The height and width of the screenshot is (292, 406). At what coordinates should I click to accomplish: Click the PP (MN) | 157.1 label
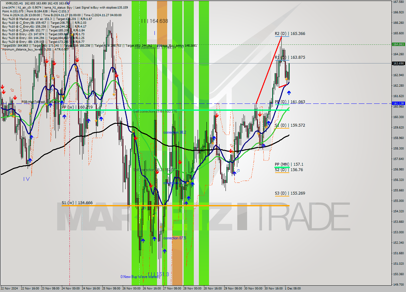tap(289, 164)
